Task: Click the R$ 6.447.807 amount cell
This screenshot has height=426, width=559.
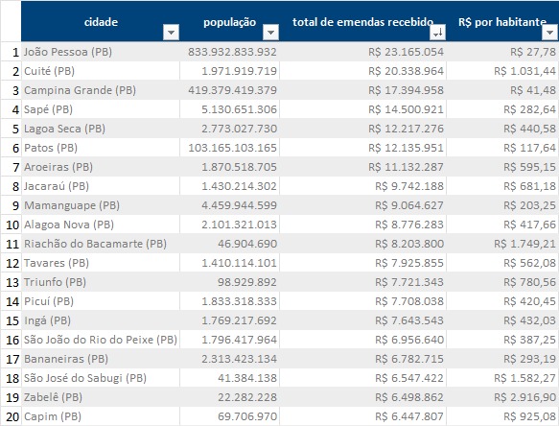Action: (x=363, y=416)
